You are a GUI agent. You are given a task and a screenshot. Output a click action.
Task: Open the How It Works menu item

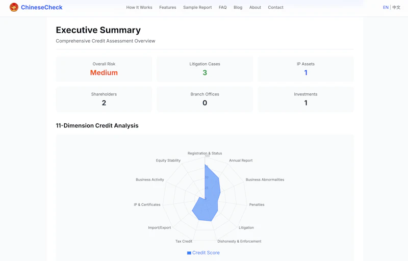click(x=139, y=7)
